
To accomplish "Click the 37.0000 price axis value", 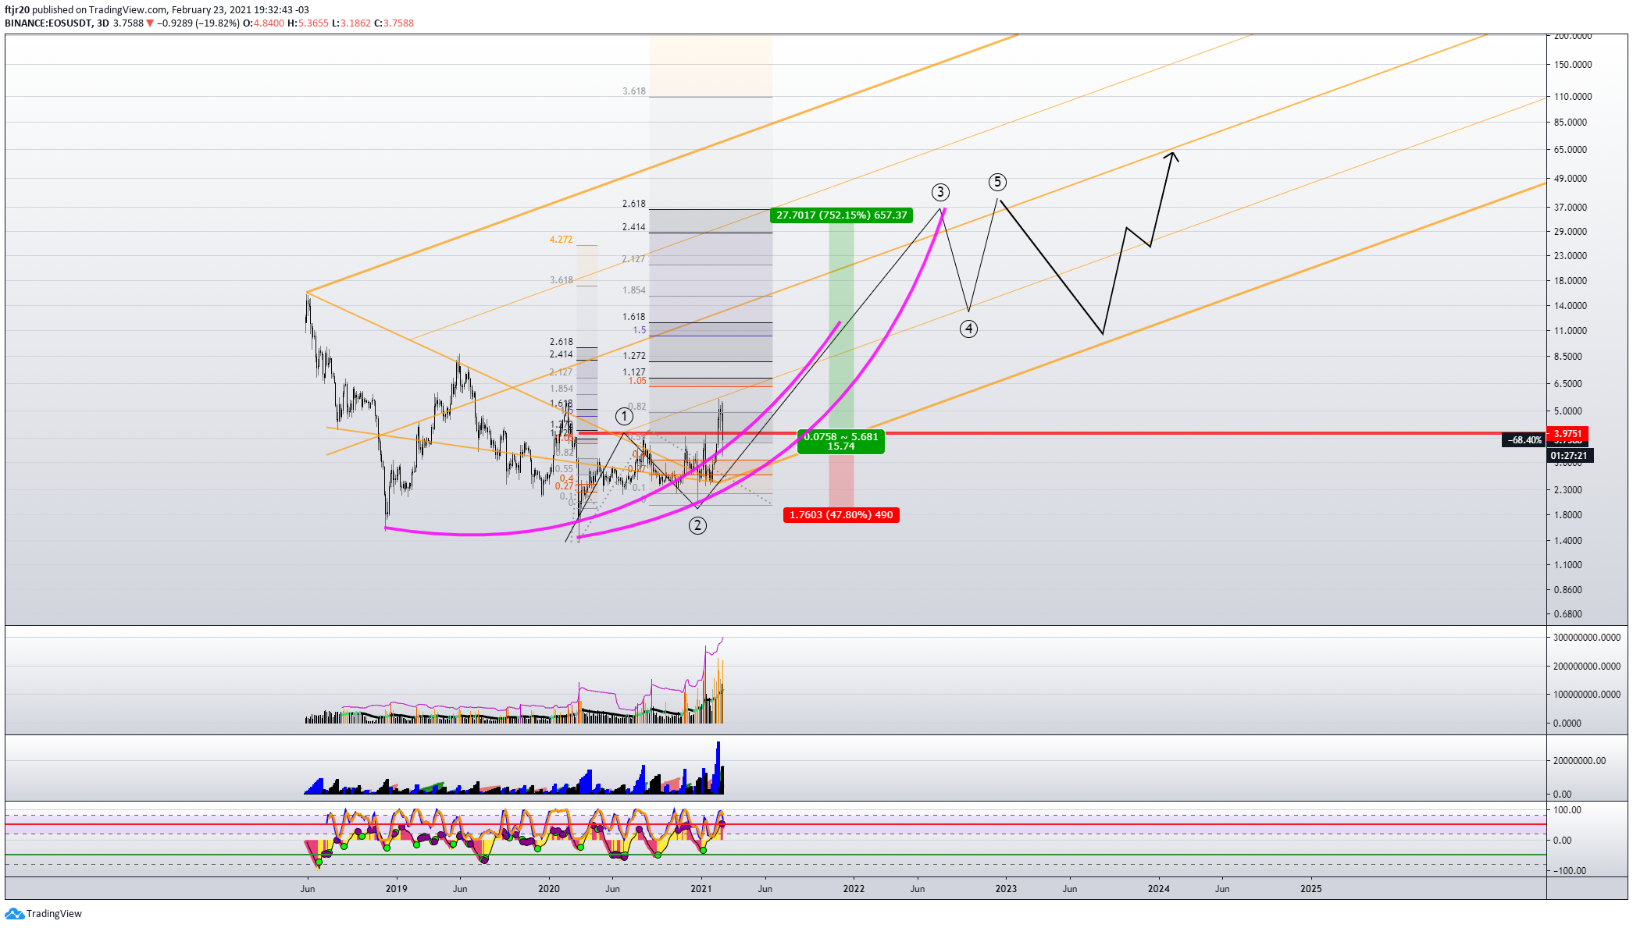I will 1571,208.
